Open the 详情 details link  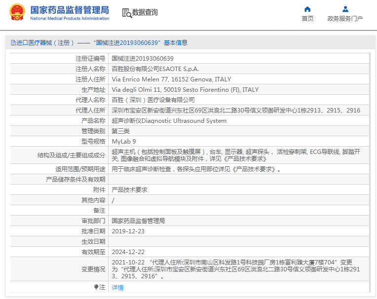tap(117, 288)
